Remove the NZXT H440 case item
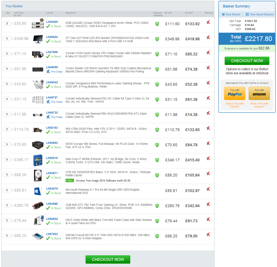 pos(208,219)
